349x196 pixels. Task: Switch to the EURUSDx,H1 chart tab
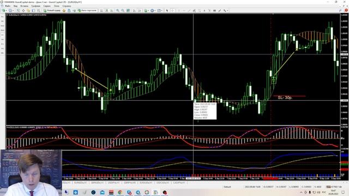(81, 183)
